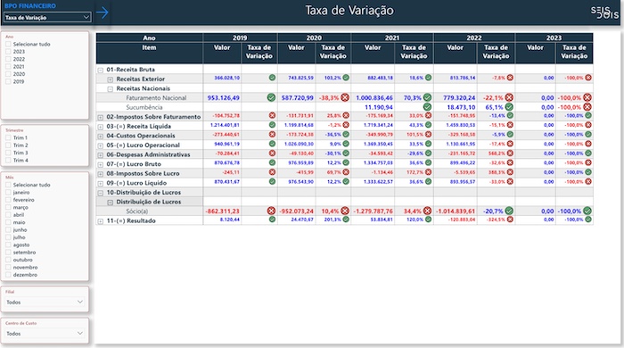The height and width of the screenshot is (348, 624).
Task: Check the 2022 year filter checkbox
Action: 8,59
